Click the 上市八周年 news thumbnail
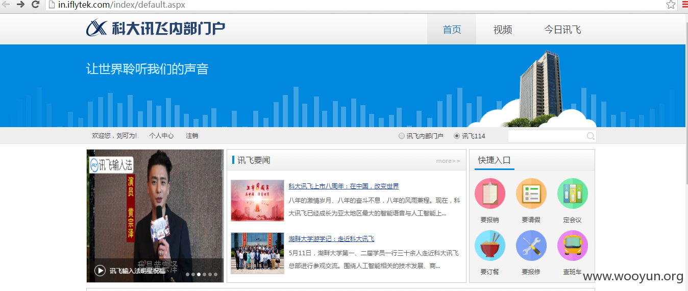Image resolution: width=688 pixels, height=291 pixels. pos(257,200)
